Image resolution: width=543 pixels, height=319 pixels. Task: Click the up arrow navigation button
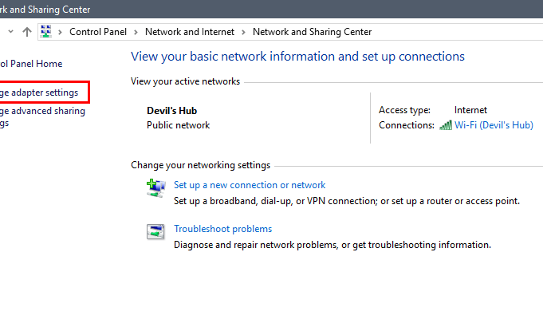click(x=27, y=32)
